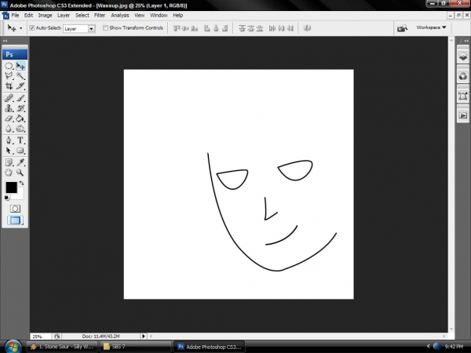Viewport: 471px width, 353px height.
Task: Select the History Brush tool
Action: click(x=20, y=108)
